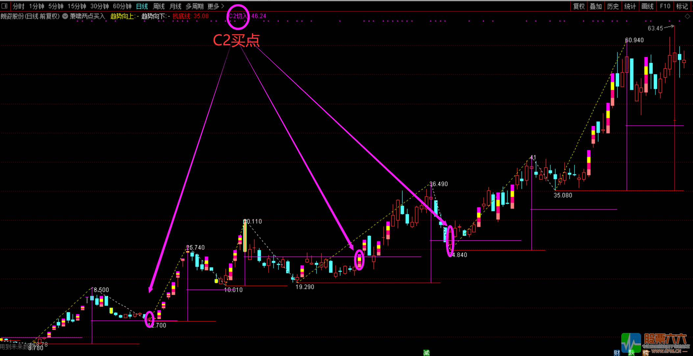Expand the 更多 periods menu
The image size is (693, 356).
point(216,6)
